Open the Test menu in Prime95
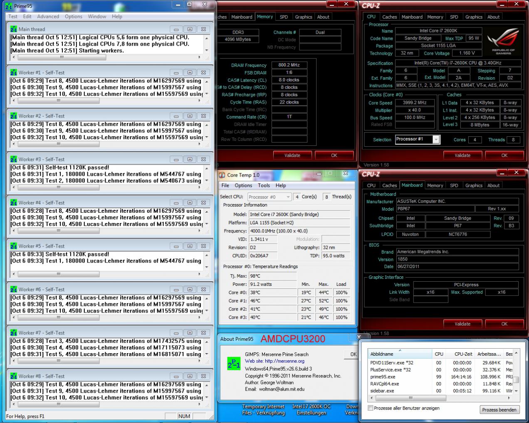Viewport: 529px width, 423px height. [13, 17]
